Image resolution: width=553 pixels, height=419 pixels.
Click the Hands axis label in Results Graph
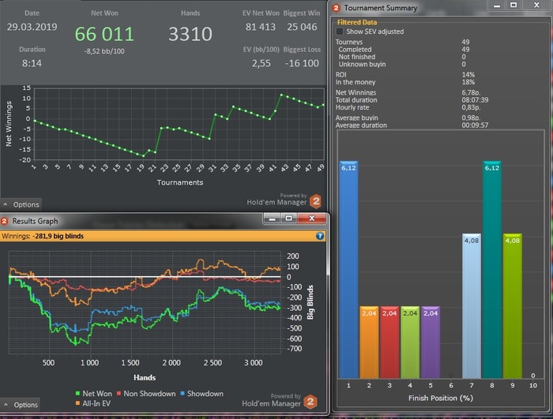pos(145,378)
